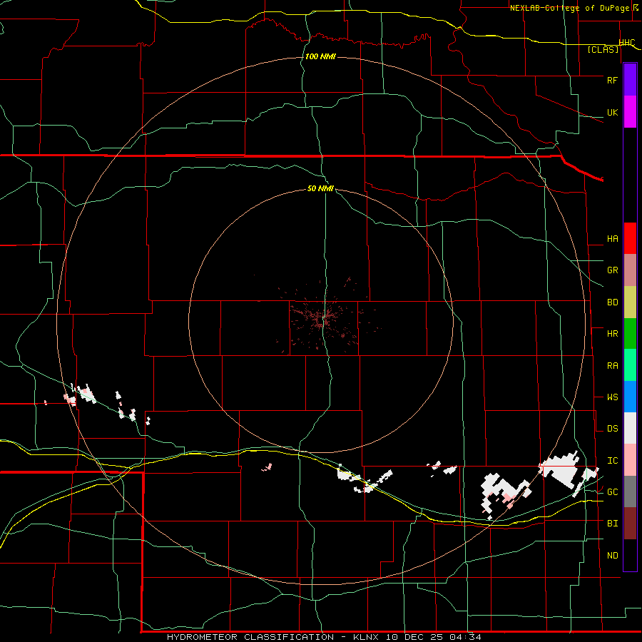Click the WS blue legend color swatch

(630, 397)
